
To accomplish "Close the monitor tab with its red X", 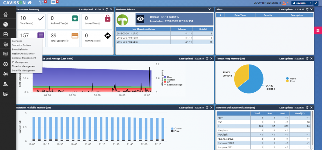I will click(x=57, y=2).
